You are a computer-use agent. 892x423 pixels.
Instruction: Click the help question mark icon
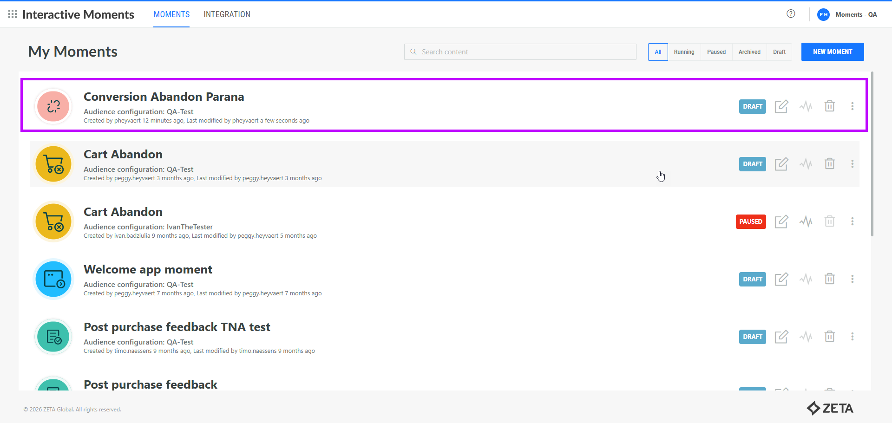(x=791, y=14)
